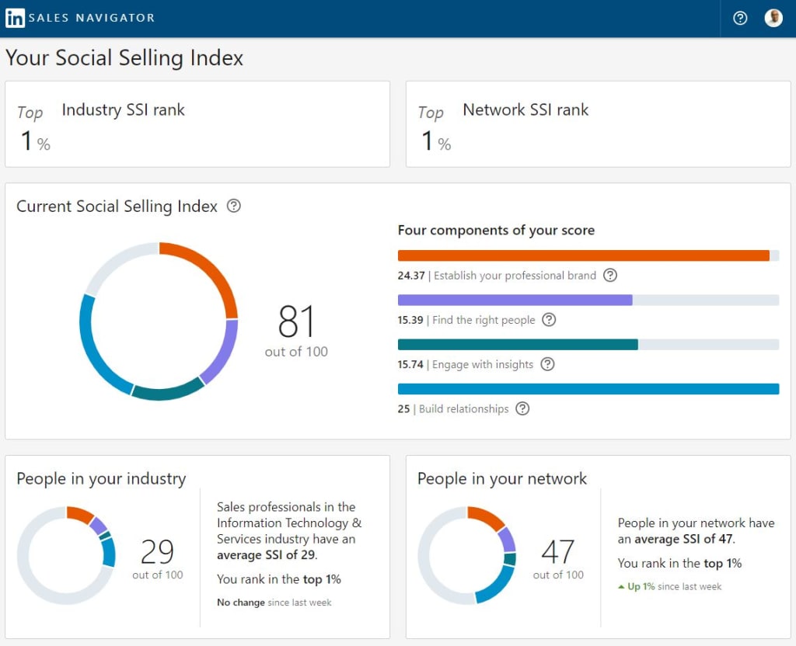The image size is (796, 646).
Task: Click the Four components of your score heading
Action: [496, 230]
